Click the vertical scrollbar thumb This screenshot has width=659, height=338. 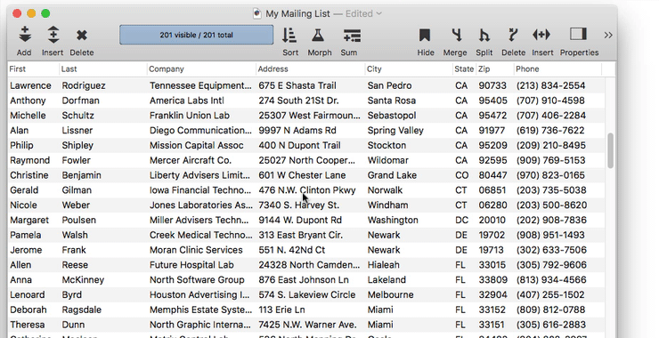coord(610,150)
